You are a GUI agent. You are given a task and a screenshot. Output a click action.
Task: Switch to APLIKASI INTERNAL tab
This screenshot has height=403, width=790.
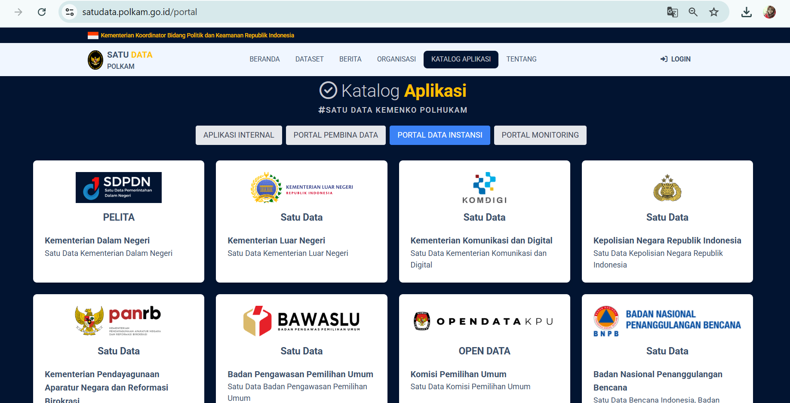[239, 135]
